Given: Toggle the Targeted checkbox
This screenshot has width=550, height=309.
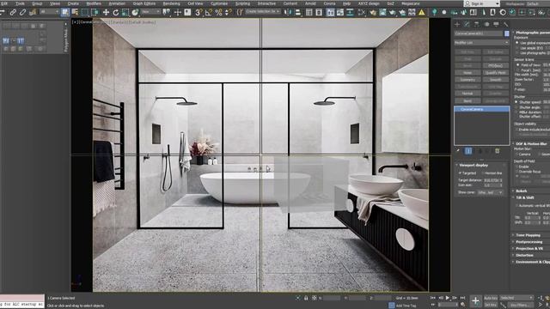Looking at the screenshot, I should (461, 173).
